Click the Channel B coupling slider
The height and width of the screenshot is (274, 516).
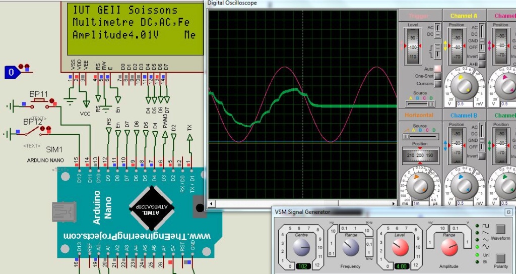pyautogui.click(x=482, y=137)
